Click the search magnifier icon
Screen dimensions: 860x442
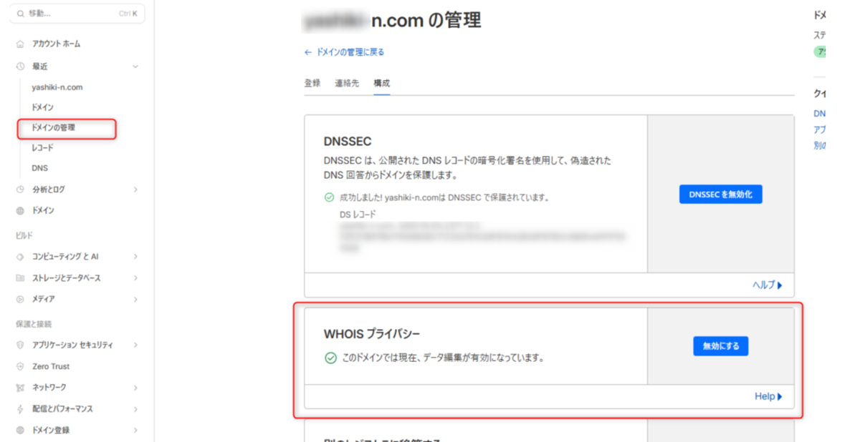21,14
